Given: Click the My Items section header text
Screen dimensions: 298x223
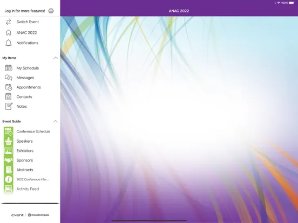Looking at the screenshot, I should 9,58.
